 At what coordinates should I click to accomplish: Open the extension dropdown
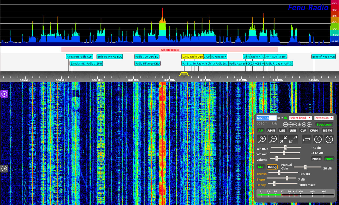[324, 118]
